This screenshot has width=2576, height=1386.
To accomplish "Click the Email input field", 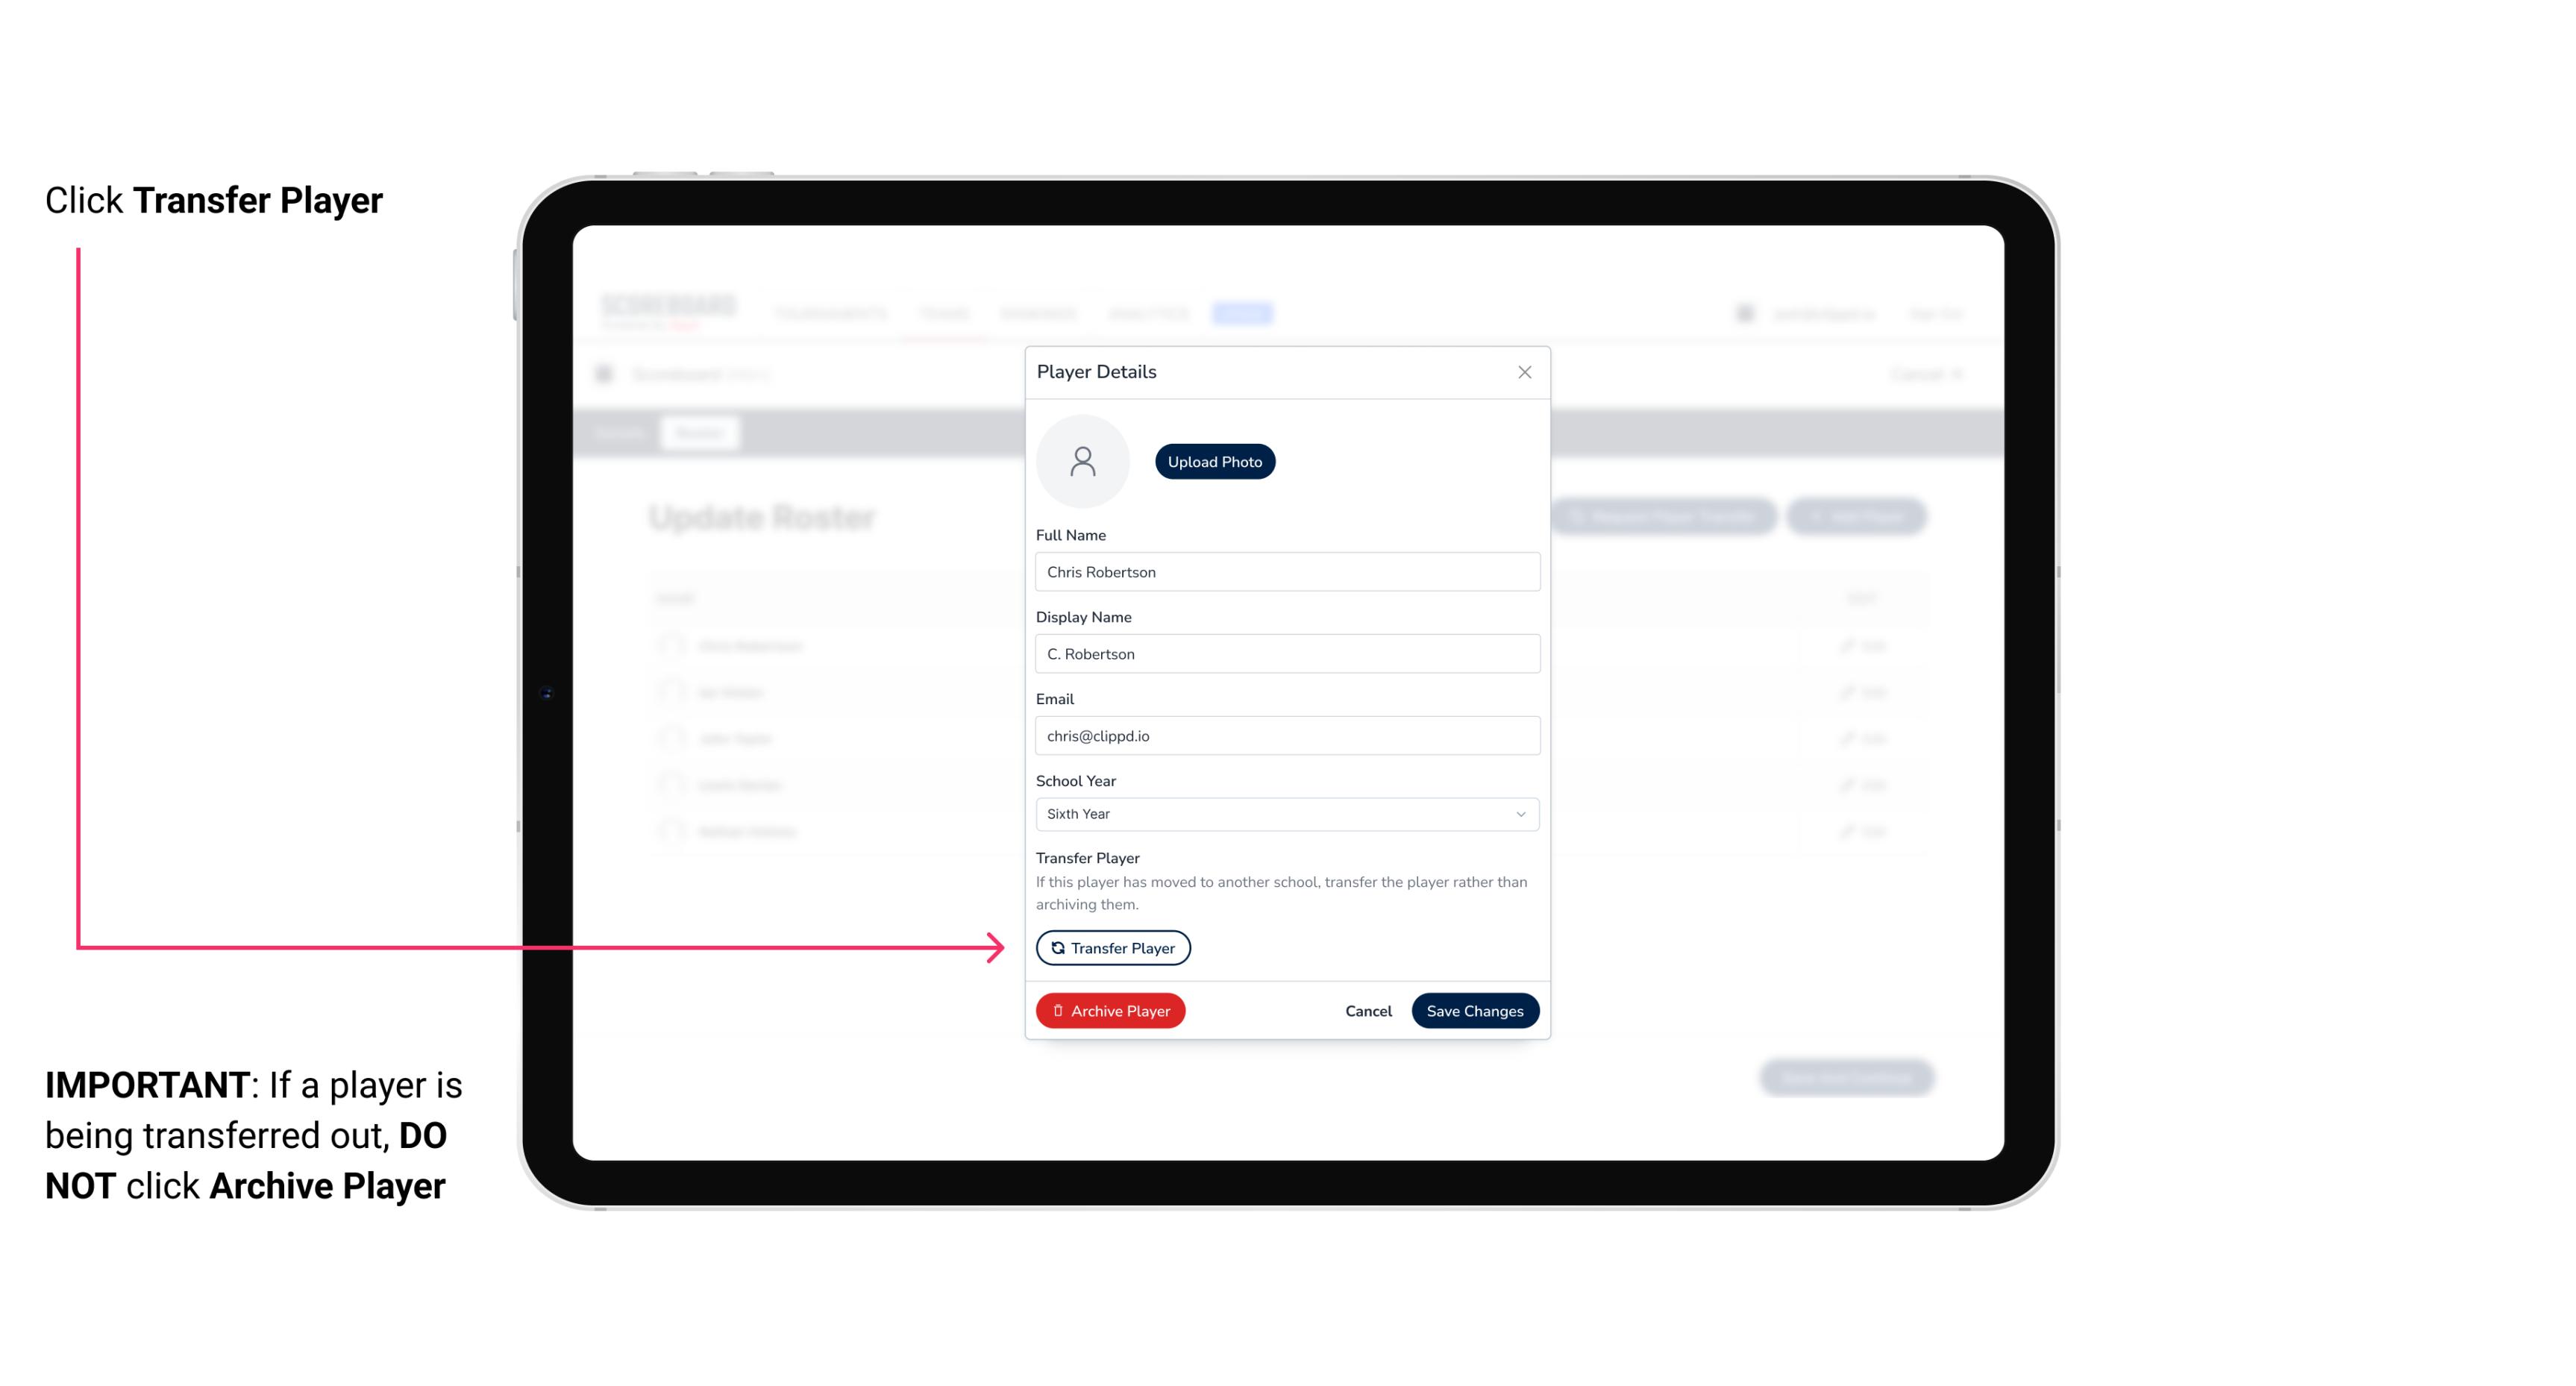I will pyautogui.click(x=1285, y=734).
